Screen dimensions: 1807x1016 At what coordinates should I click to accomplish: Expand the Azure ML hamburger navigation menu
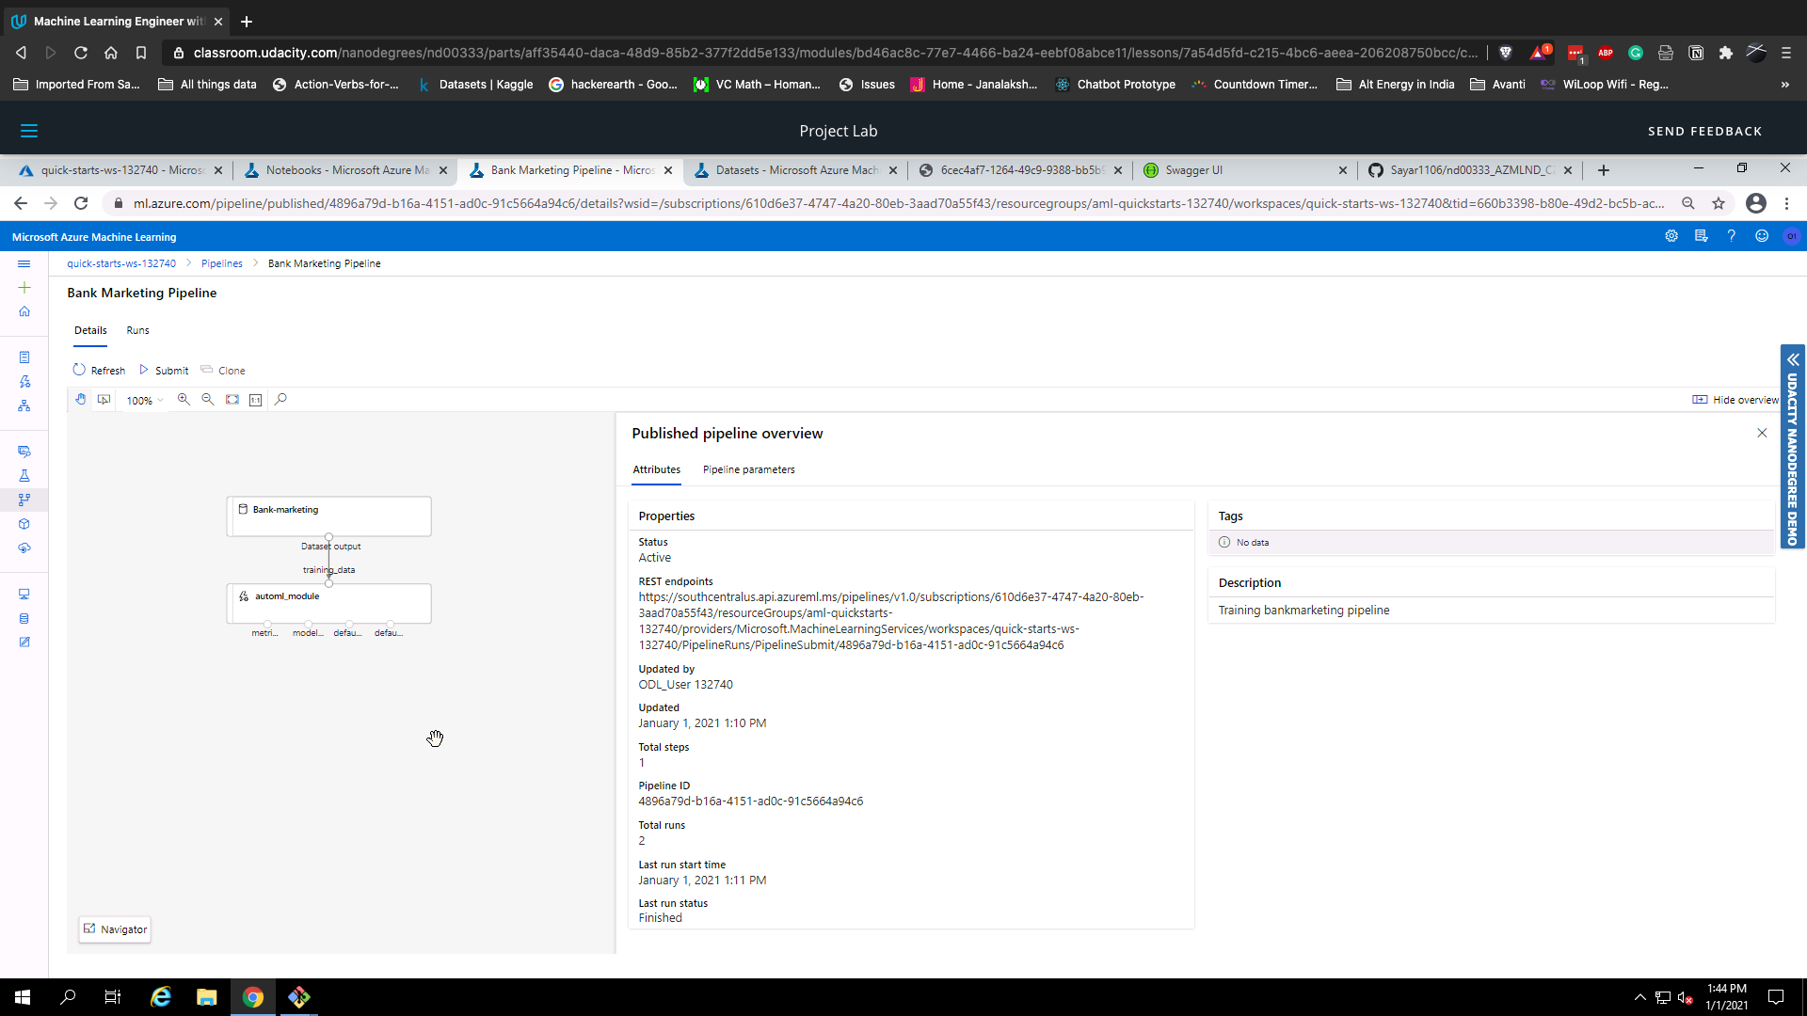(x=24, y=264)
